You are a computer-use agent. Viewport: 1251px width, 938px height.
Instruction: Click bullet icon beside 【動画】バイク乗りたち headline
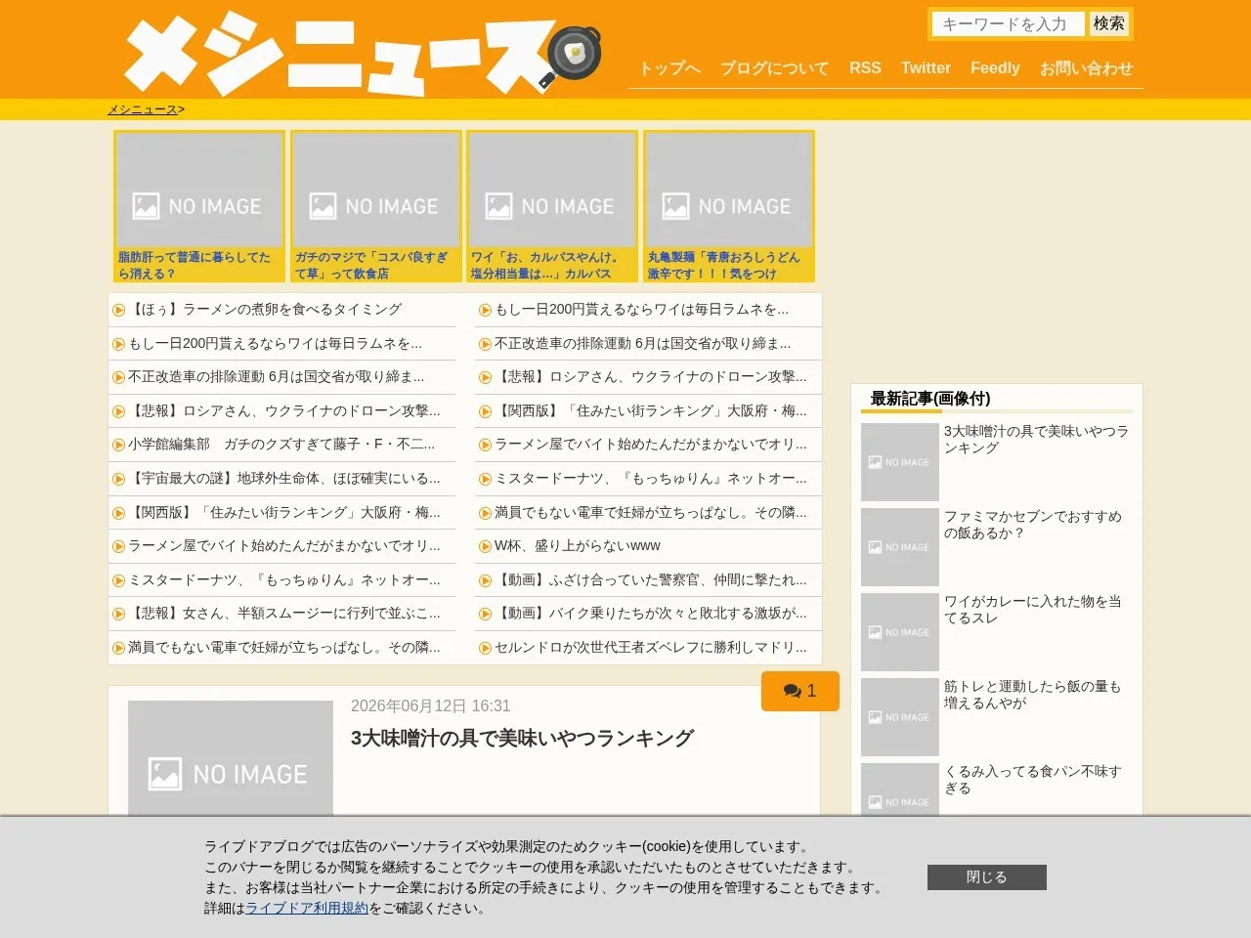tap(485, 614)
